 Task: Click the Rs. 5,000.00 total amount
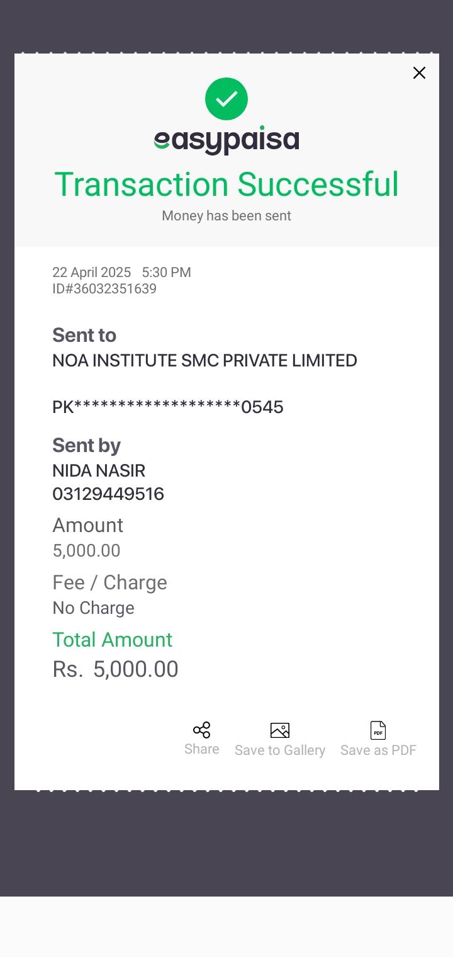click(x=116, y=669)
